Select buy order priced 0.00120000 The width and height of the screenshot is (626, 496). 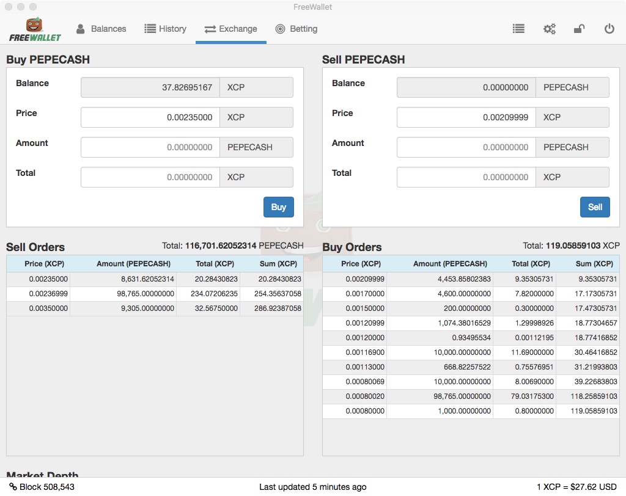[x=471, y=338]
